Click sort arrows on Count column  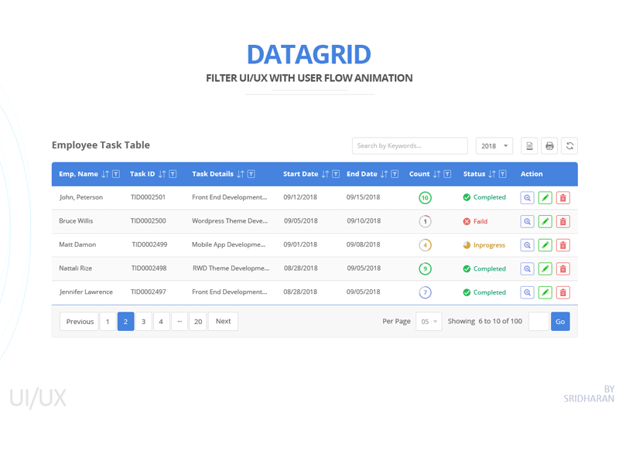tap(439, 174)
